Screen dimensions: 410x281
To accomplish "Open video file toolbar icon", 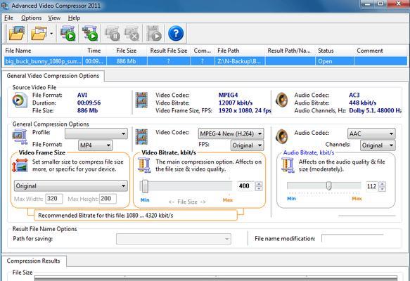I will tap(17, 33).
